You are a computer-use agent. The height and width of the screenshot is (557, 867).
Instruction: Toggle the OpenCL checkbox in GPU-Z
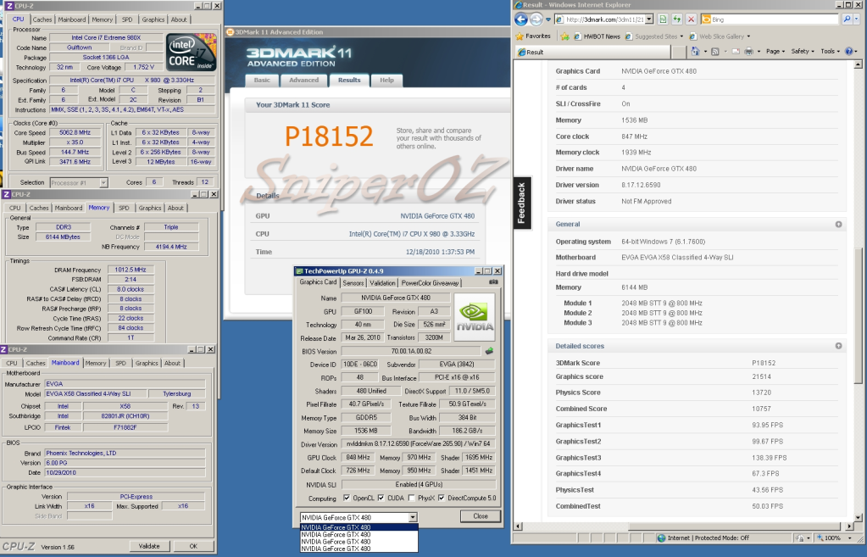[x=347, y=498]
